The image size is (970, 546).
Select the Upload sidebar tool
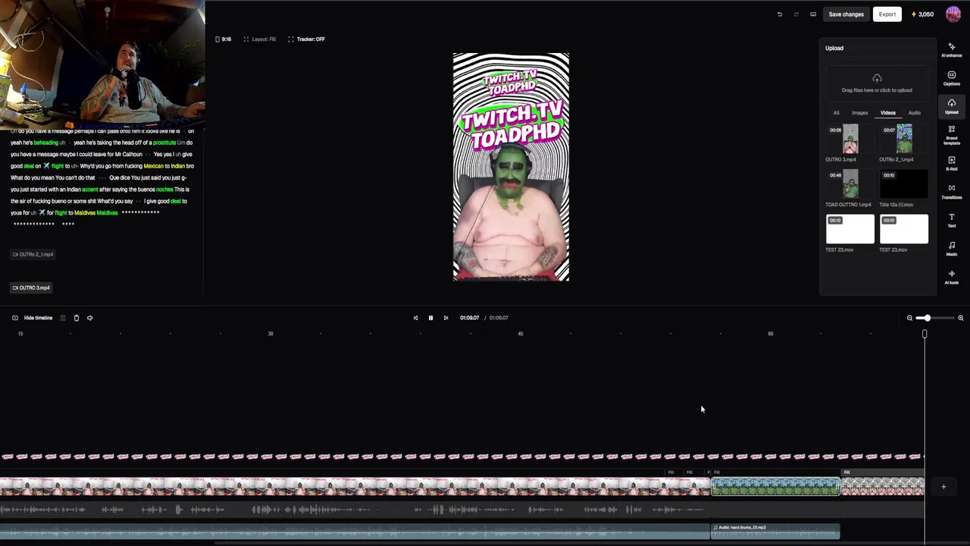(x=951, y=106)
